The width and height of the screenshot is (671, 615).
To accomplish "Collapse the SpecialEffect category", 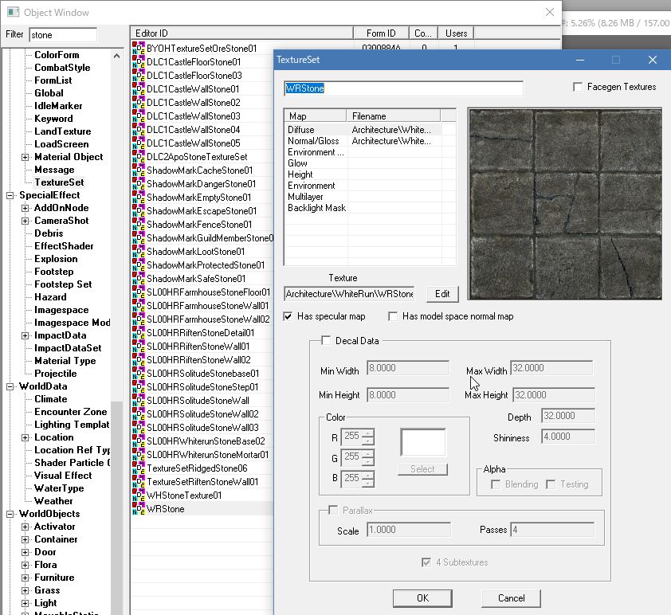I will [x=10, y=195].
